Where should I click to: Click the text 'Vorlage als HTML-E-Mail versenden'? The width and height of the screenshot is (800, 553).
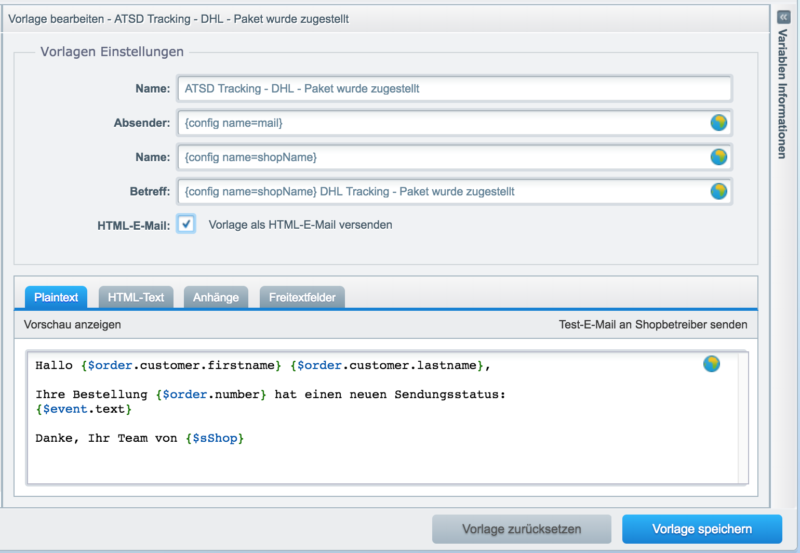pos(300,225)
